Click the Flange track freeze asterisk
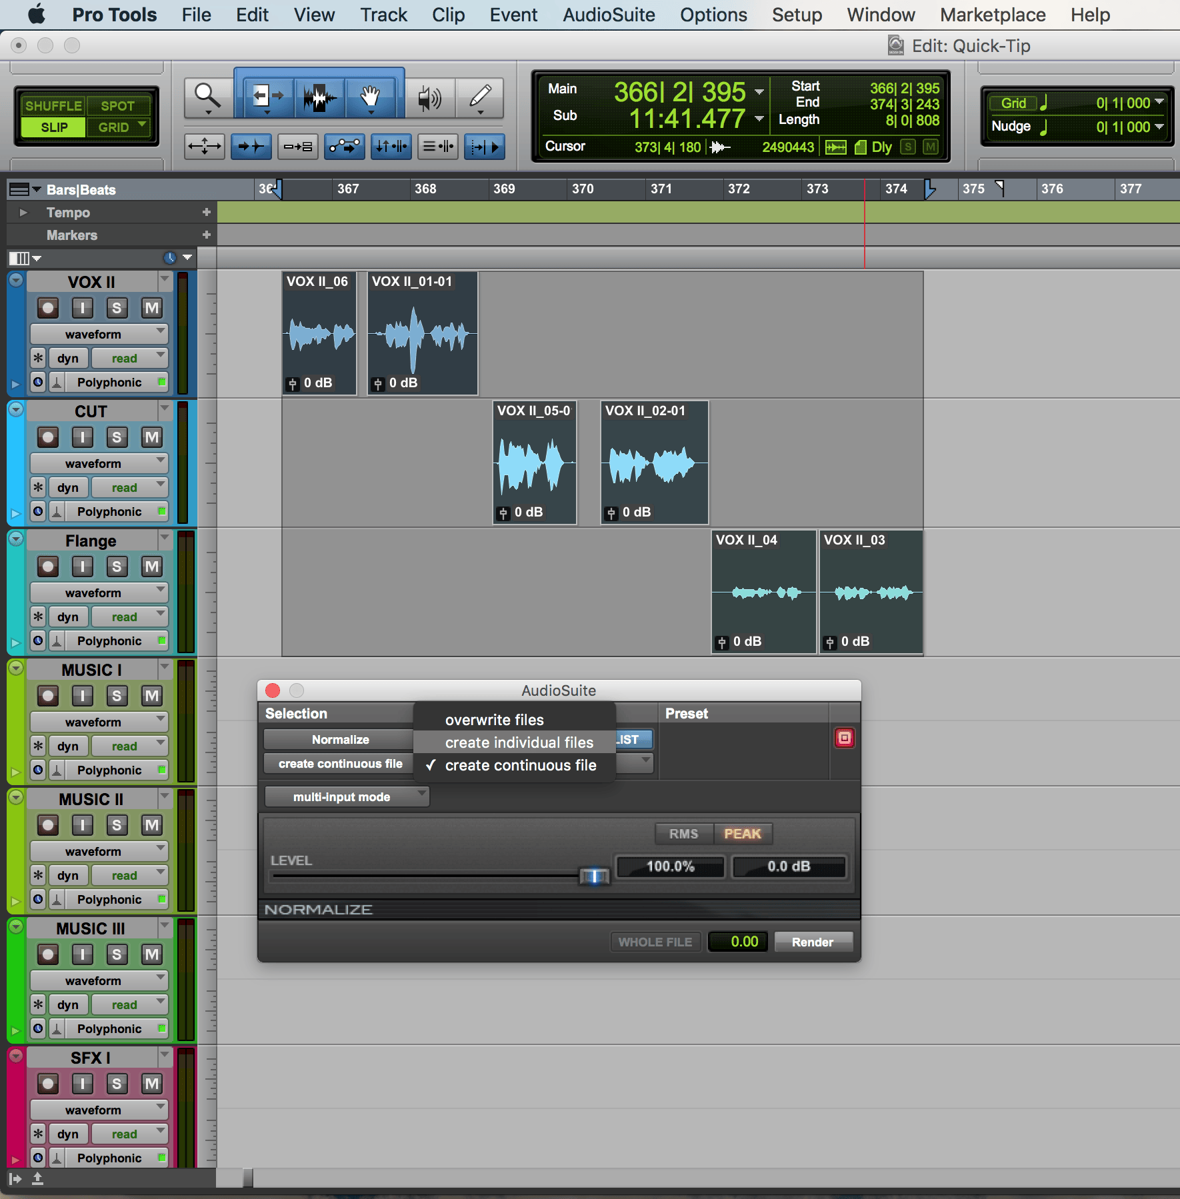This screenshot has width=1180, height=1199. point(38,616)
